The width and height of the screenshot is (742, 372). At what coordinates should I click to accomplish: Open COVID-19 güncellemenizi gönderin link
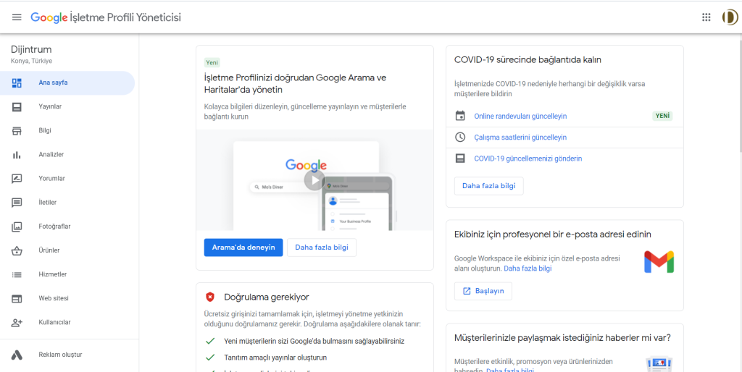coord(528,158)
